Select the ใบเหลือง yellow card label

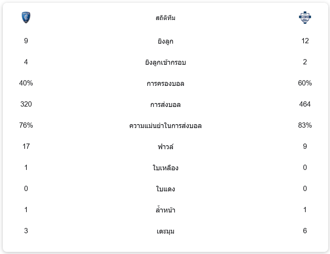(x=165, y=168)
